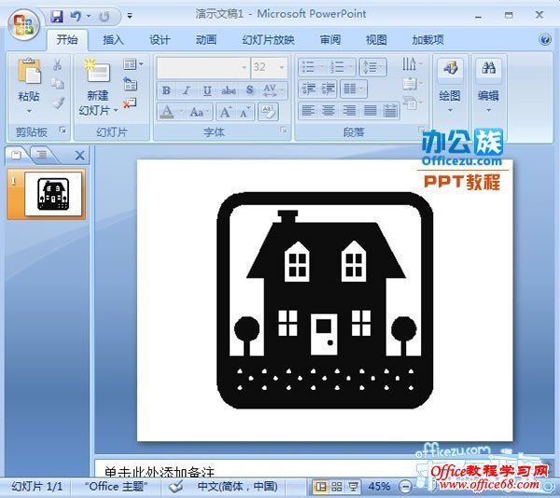This screenshot has width=560, height=498.
Task: Delete slide using red X icon
Action: [130, 104]
